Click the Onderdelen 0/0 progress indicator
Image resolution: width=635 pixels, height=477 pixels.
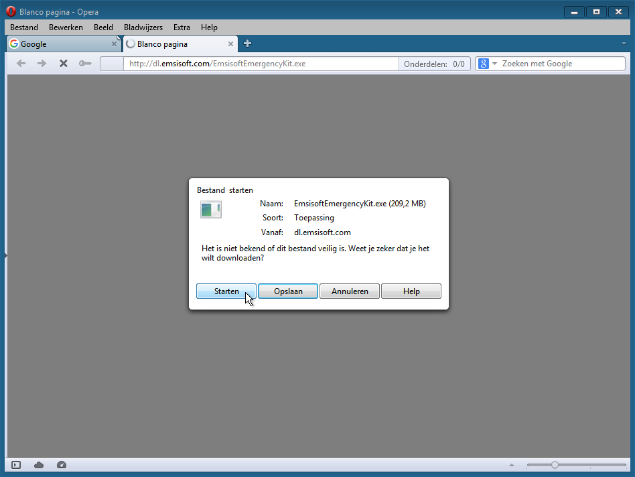(434, 64)
